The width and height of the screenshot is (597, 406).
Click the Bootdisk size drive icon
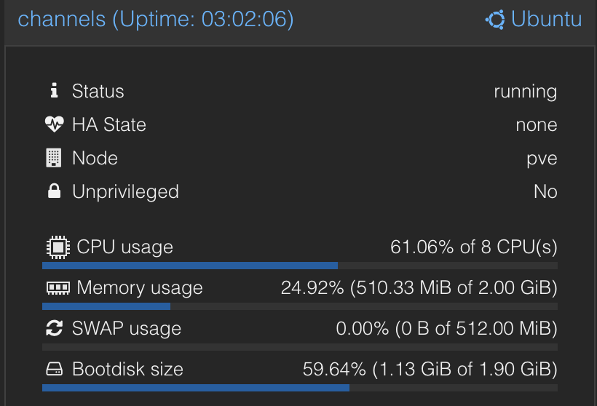tap(54, 369)
